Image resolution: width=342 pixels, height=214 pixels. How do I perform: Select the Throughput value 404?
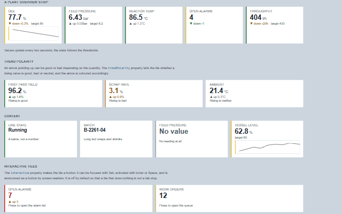255,17
